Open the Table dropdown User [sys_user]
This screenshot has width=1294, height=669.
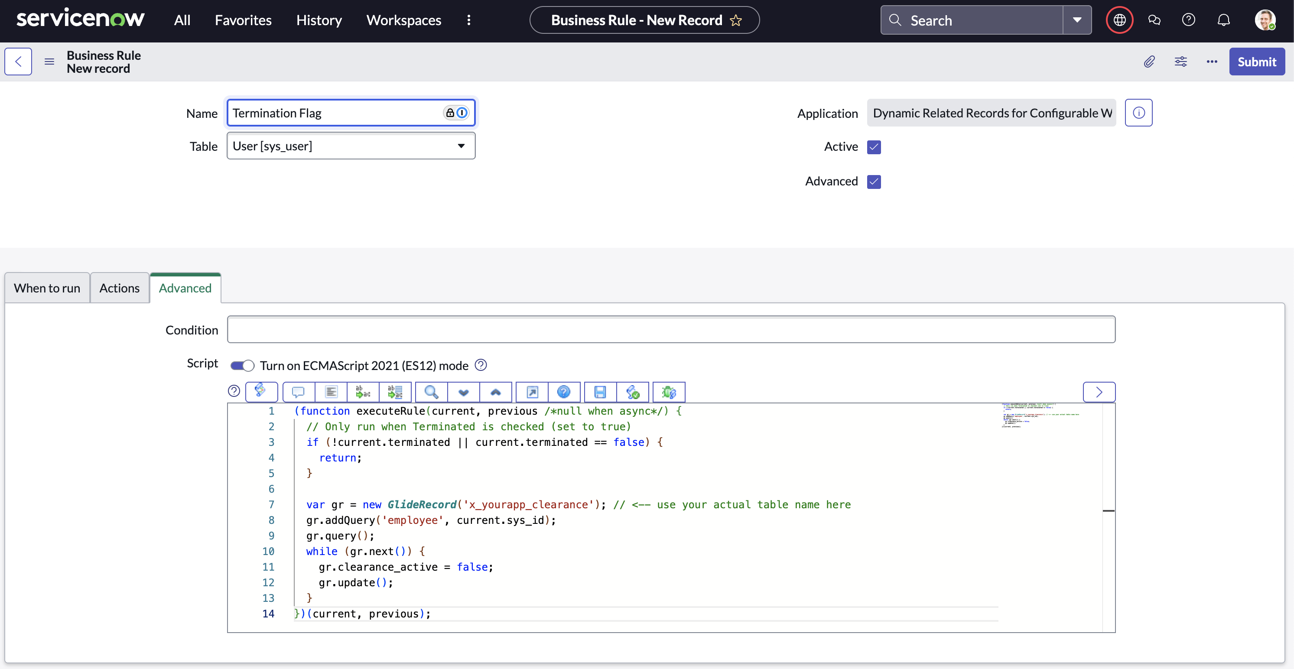[351, 146]
